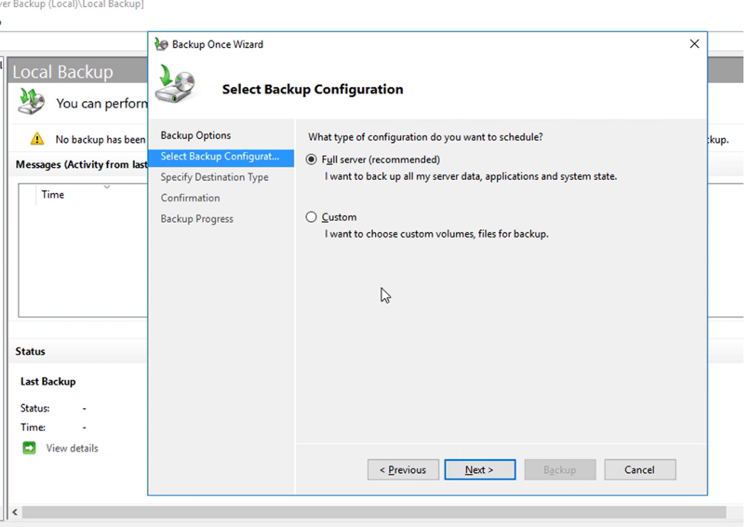Viewport: 745px width, 527px height.
Task: Go to the Backup Options step
Action: tap(195, 136)
